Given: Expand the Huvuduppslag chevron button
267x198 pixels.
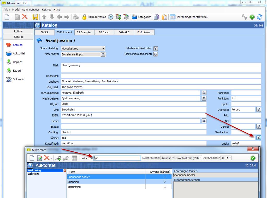Looking at the screenshot, I should [204, 93].
